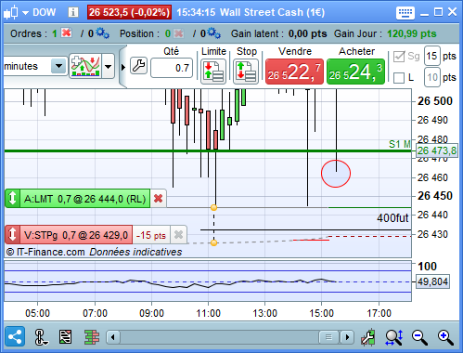Edit the 15 pts stop field

click(x=432, y=56)
